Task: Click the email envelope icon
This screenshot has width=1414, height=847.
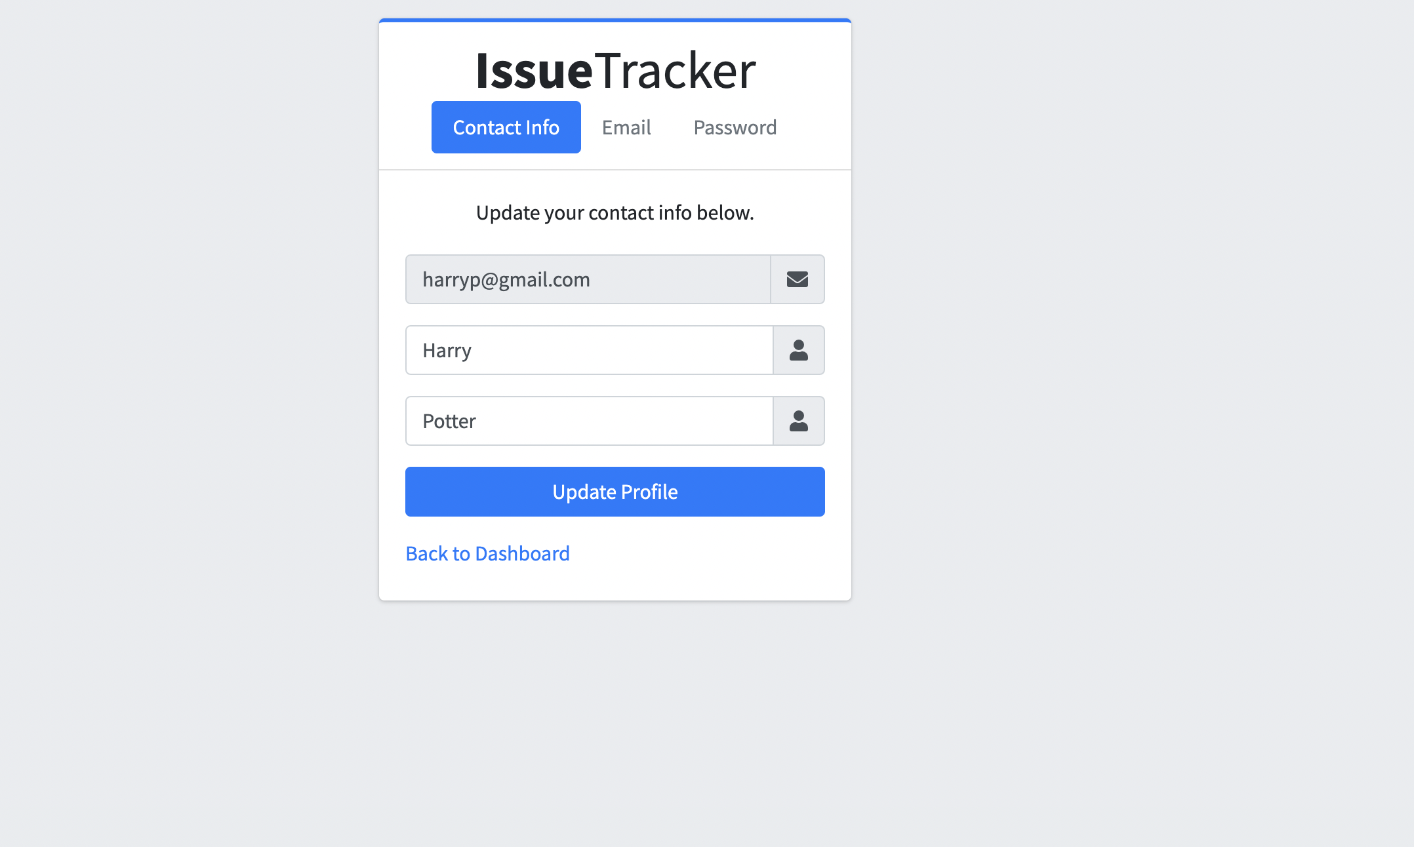Action: (798, 279)
